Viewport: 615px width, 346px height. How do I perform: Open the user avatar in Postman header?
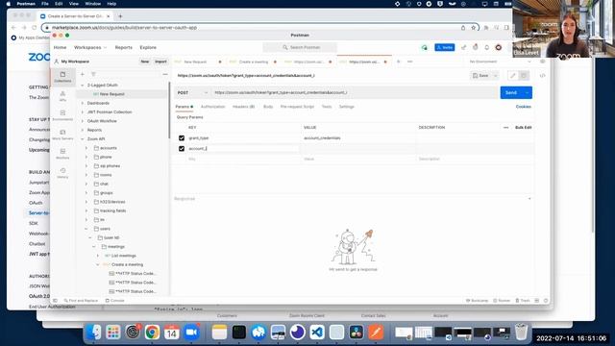(499, 47)
